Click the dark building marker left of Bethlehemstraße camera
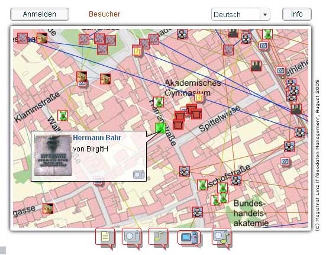 256,66
